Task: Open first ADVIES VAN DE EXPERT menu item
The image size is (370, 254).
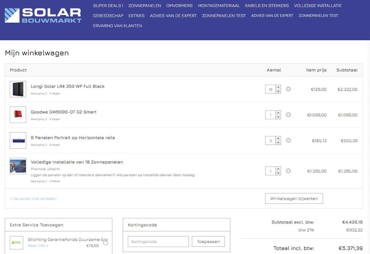Action: 173,16
